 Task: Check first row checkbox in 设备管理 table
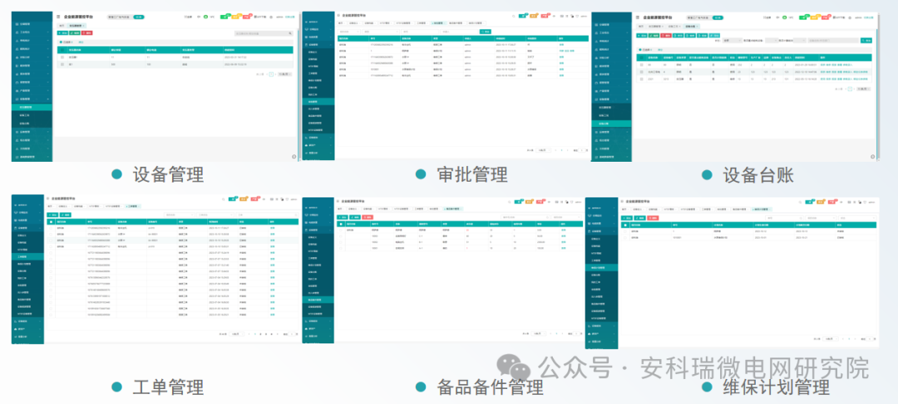[x=62, y=56]
